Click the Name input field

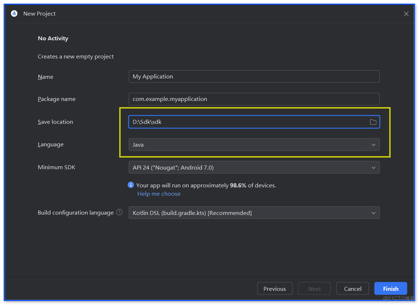(254, 76)
